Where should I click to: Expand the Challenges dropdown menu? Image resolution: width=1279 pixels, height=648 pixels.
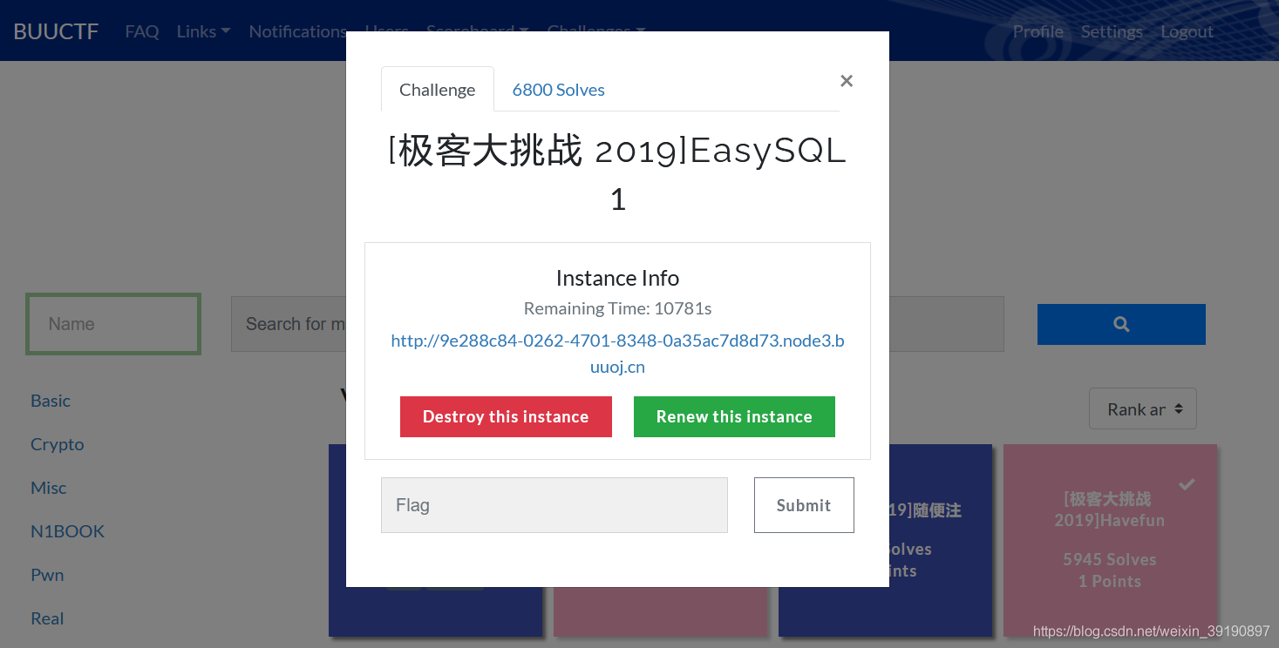pos(596,31)
